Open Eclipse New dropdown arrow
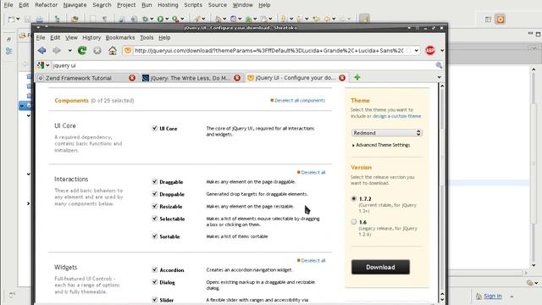 (18, 19)
